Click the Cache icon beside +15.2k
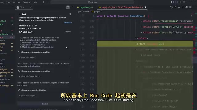This screenshot has height=110, width=197. click(x=26, y=28)
